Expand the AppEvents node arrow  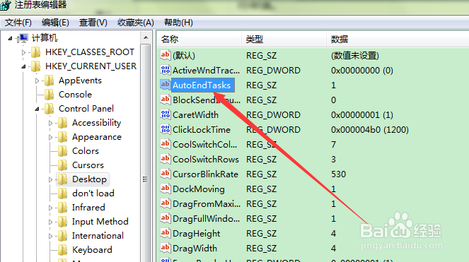[x=37, y=81]
